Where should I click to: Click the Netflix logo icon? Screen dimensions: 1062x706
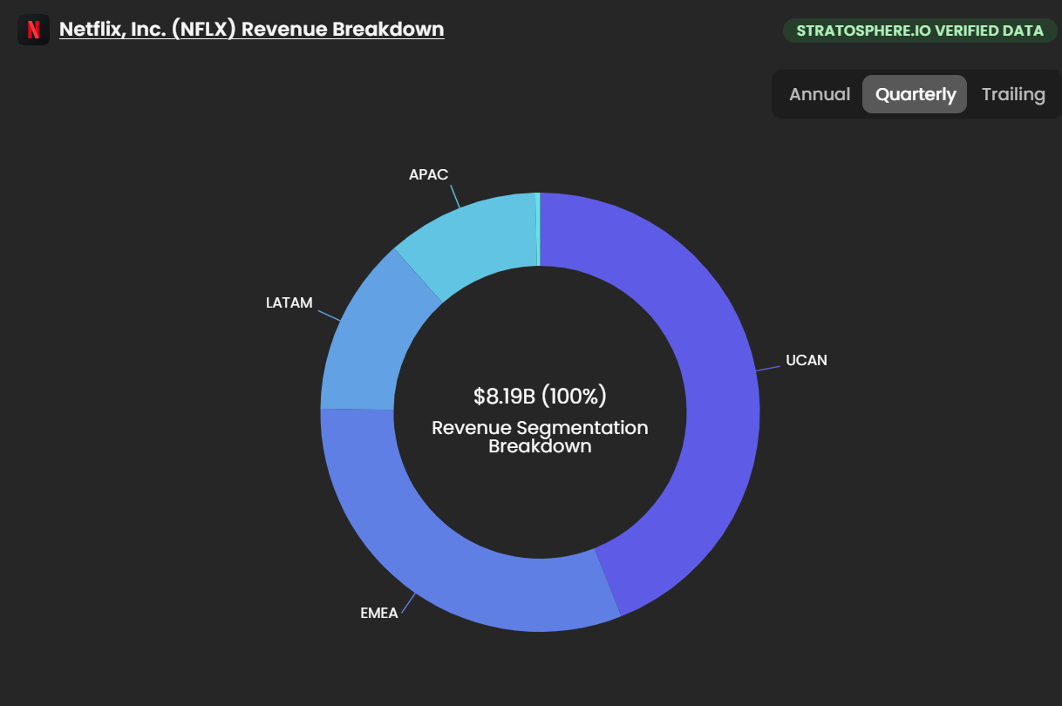pos(33,30)
